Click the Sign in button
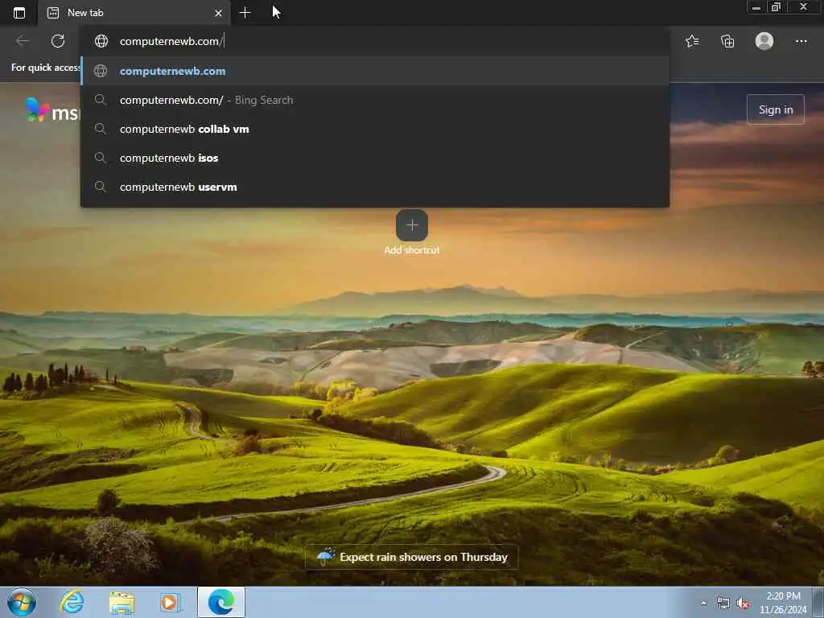This screenshot has width=824, height=618. coord(776,109)
